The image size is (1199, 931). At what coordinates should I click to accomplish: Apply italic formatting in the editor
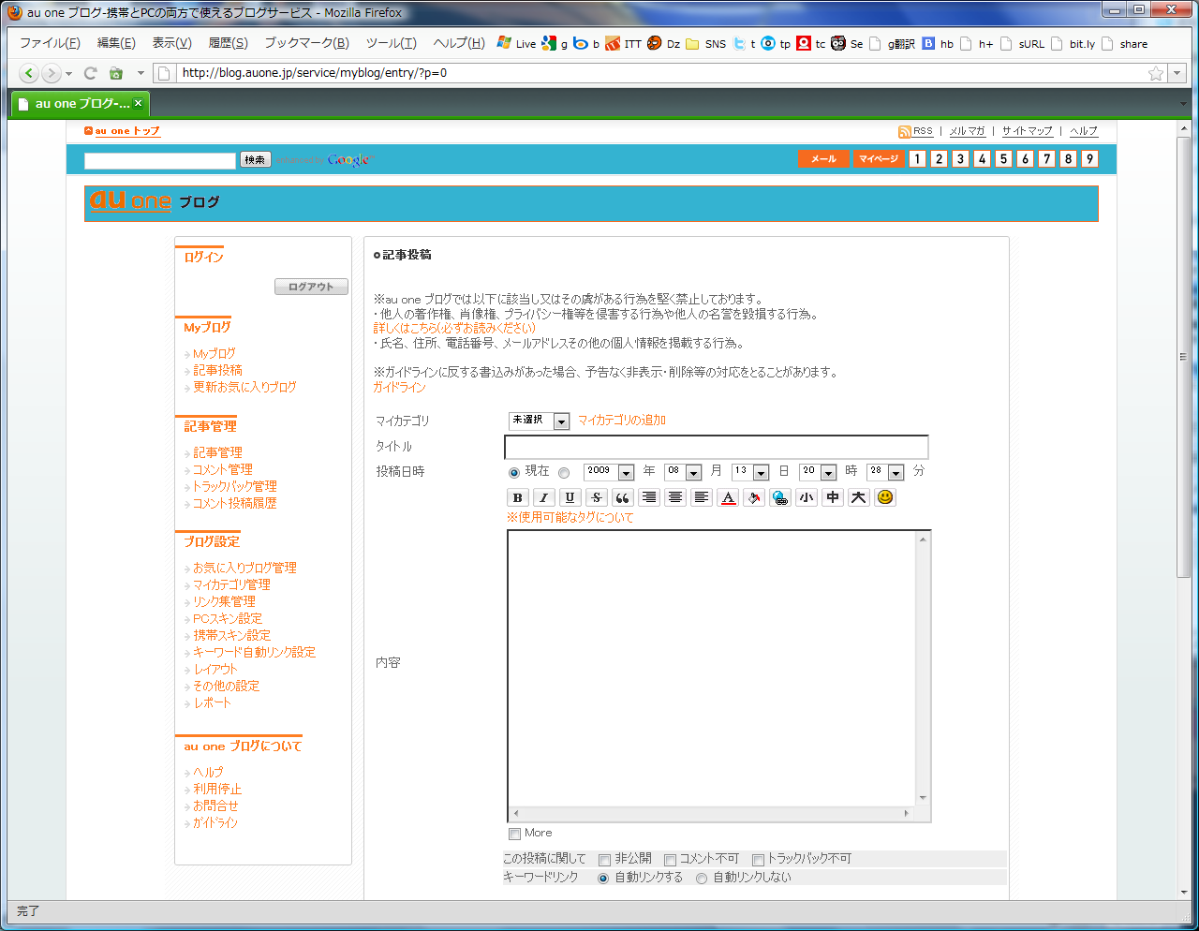click(x=543, y=497)
